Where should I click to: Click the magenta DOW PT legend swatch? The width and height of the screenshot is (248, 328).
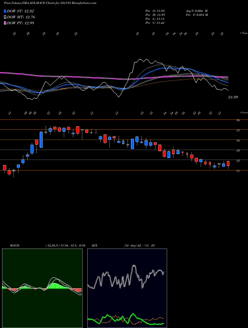pyautogui.click(x=5, y=23)
